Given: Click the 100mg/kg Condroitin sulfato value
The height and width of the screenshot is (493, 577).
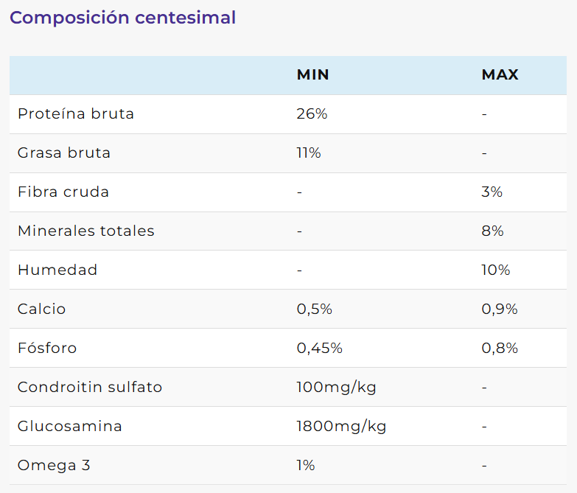Looking at the screenshot, I should pyautogui.click(x=336, y=388).
